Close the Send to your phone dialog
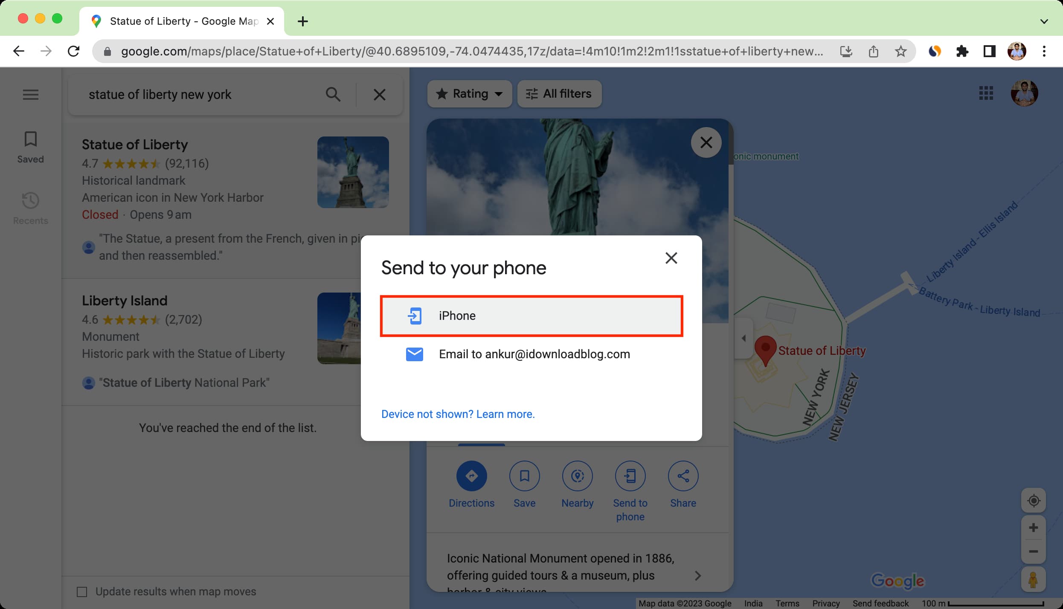This screenshot has height=609, width=1063. click(x=671, y=258)
